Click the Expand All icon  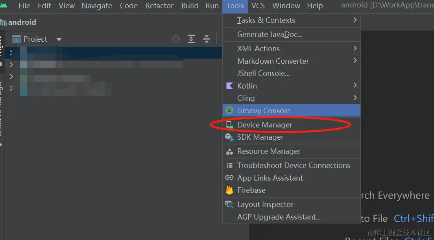(x=191, y=39)
